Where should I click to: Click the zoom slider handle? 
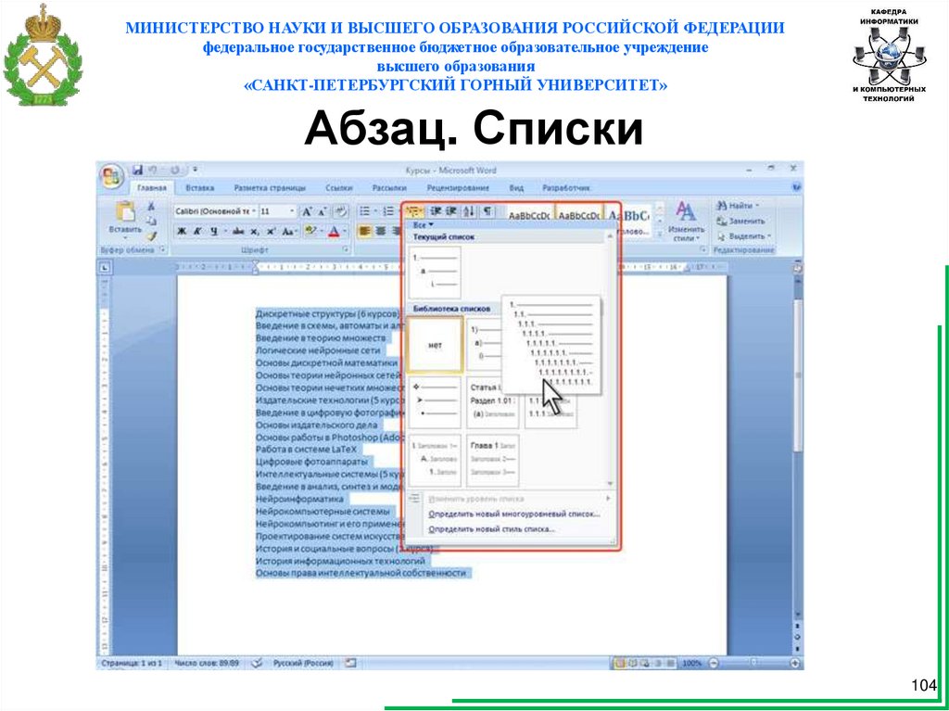[x=754, y=663]
